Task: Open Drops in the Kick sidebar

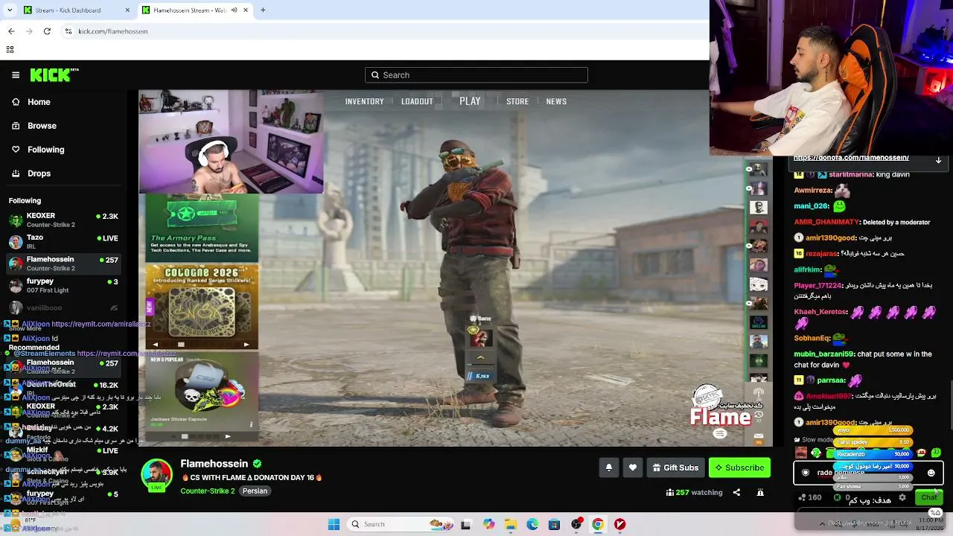Action: point(39,173)
